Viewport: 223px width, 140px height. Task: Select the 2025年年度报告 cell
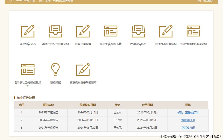click(x=48, y=112)
